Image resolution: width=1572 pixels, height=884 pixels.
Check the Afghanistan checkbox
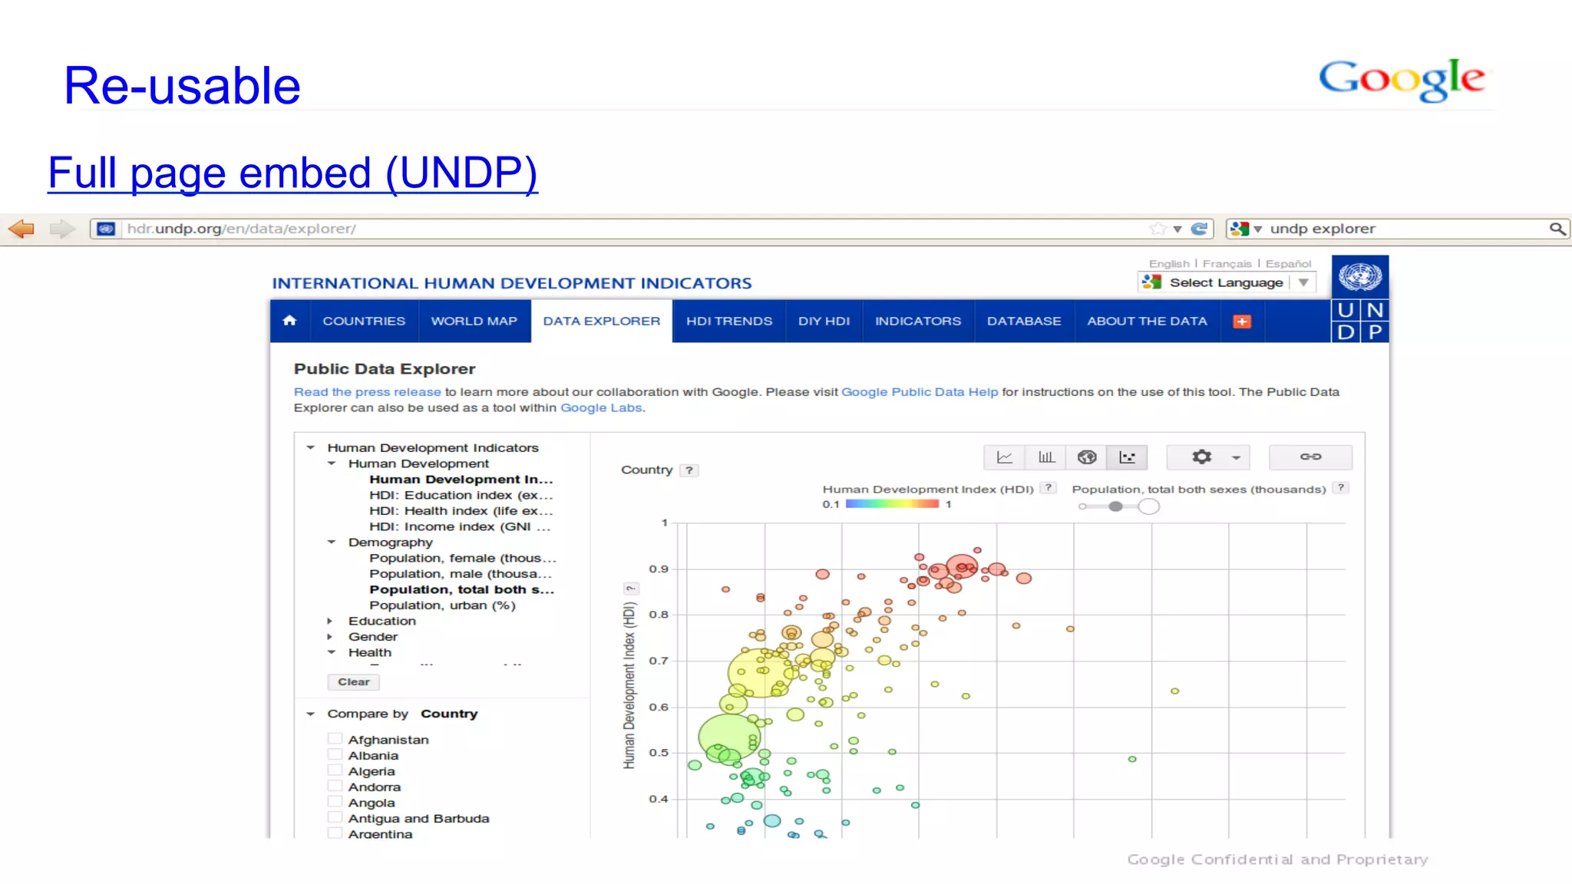tap(335, 739)
